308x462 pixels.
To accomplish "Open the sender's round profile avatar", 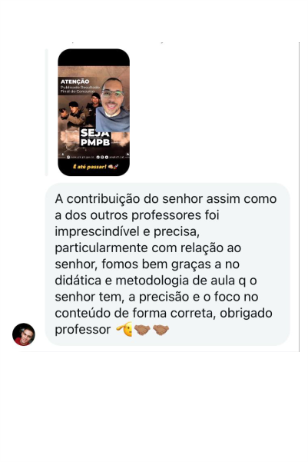I will pos(24,334).
